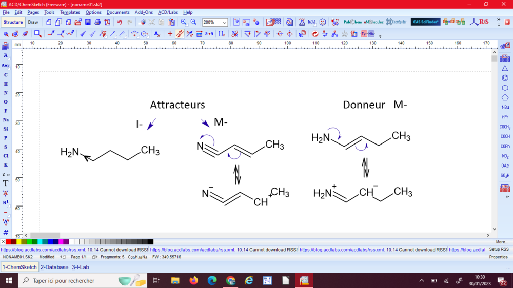Launch CAS SciFinder from the toolbar

click(425, 22)
